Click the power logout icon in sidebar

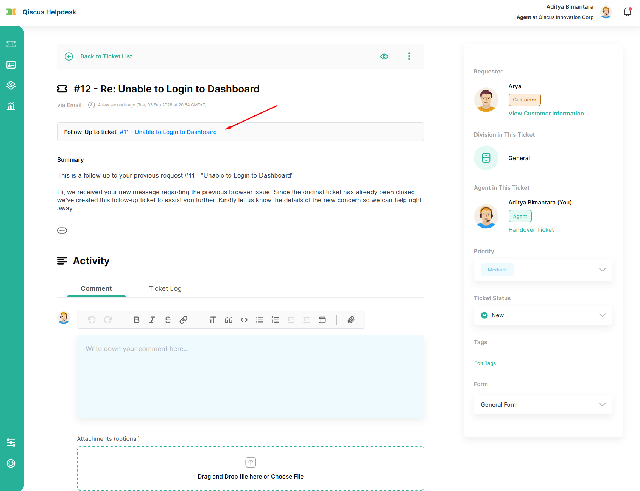click(x=11, y=463)
